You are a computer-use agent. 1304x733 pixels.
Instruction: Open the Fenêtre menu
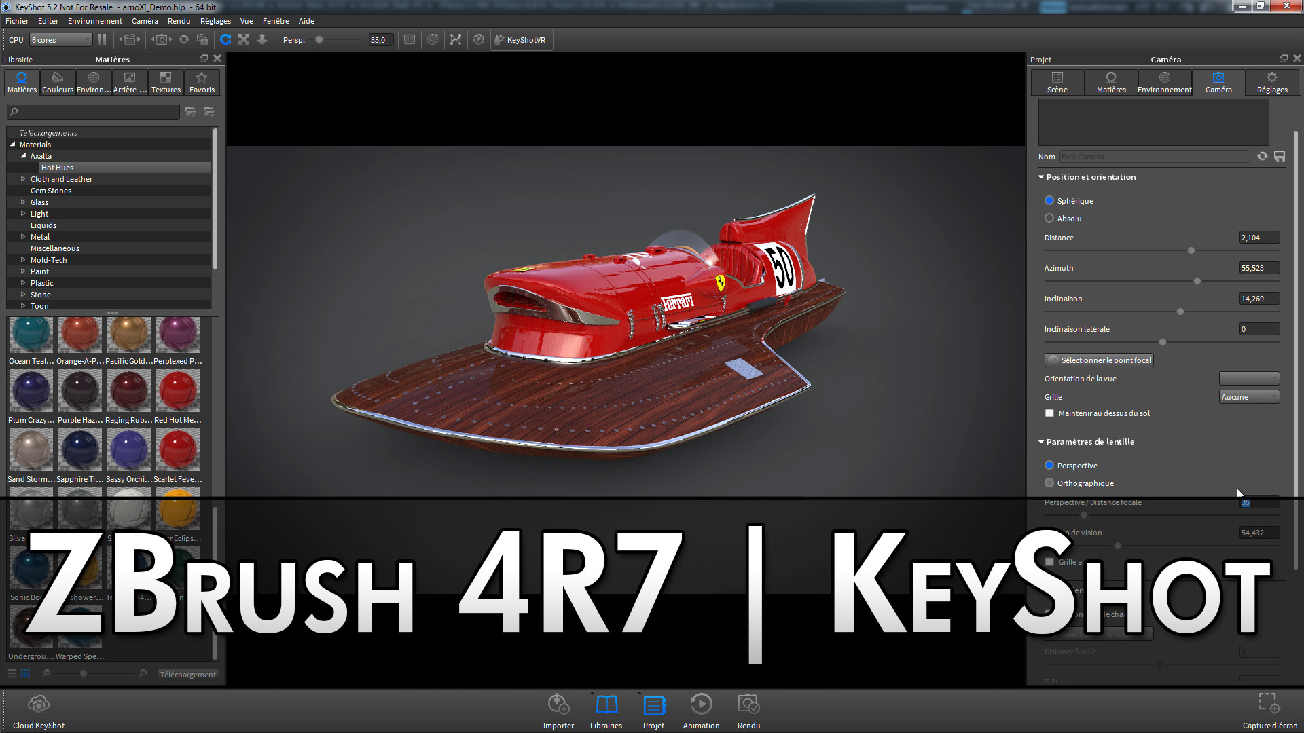[276, 21]
